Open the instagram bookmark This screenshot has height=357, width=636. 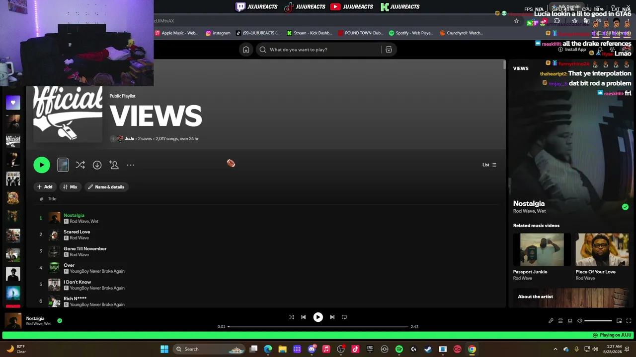pos(218,33)
